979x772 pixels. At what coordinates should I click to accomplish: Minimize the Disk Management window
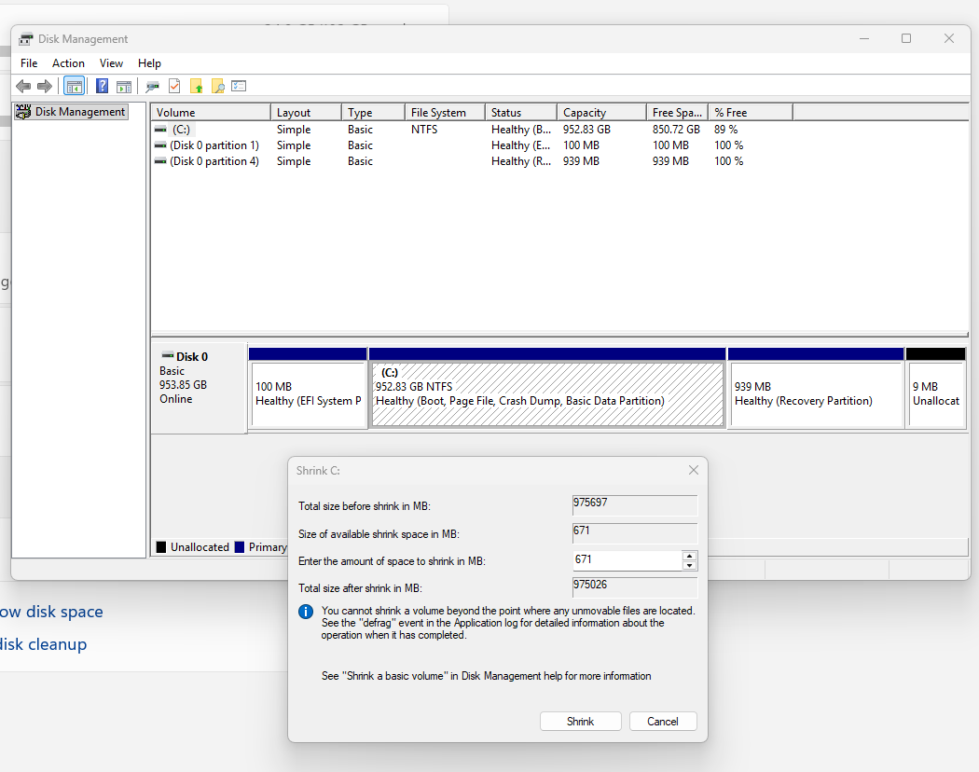coord(864,39)
